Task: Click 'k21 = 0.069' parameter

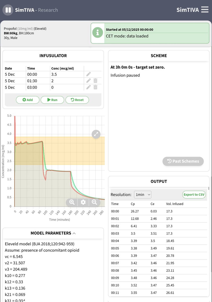Action: 16,294
